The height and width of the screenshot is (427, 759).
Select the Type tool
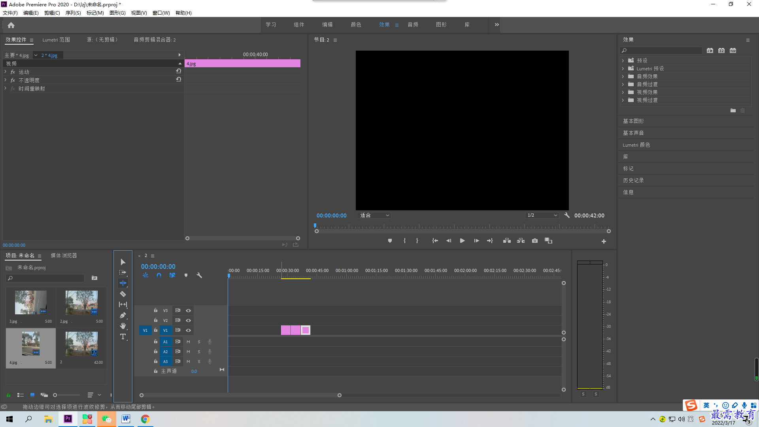click(x=123, y=336)
